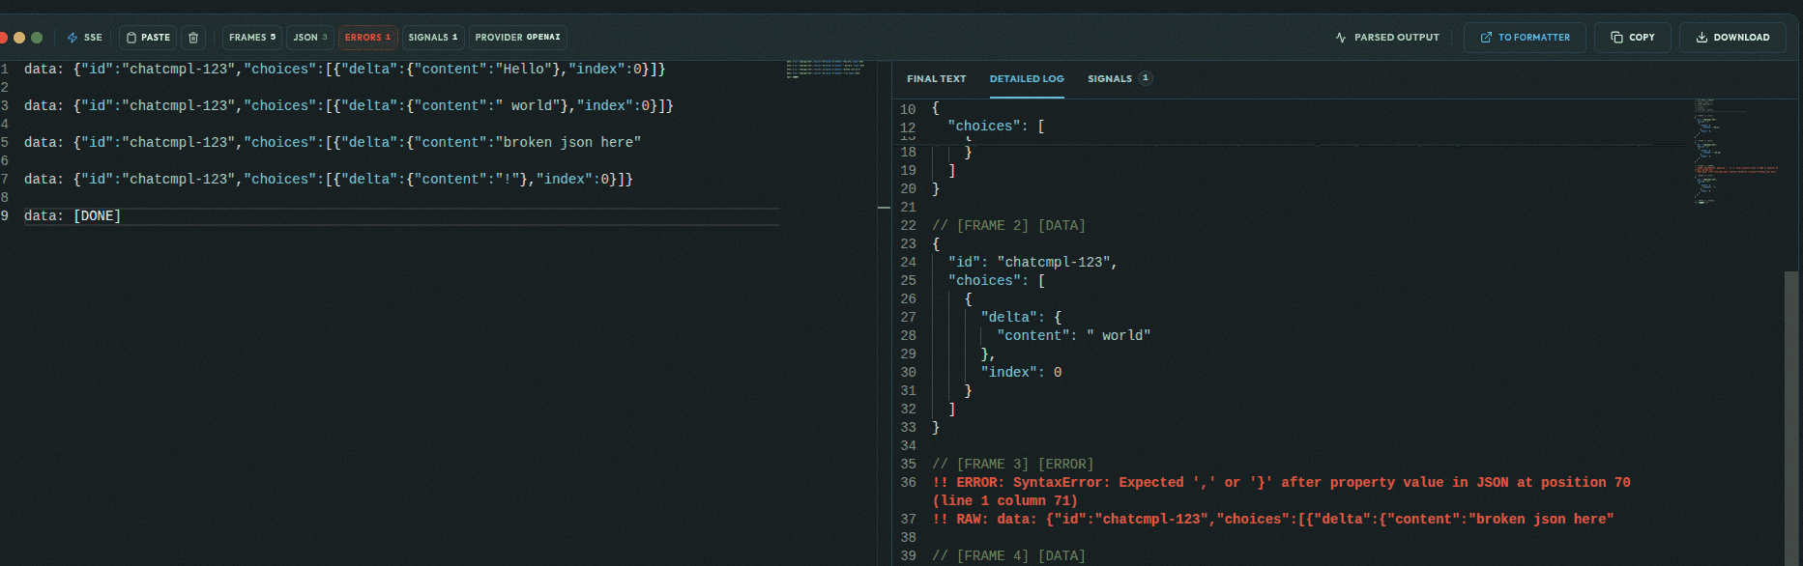The width and height of the screenshot is (1803, 566).
Task: Select the Detailed Log tab
Action: [1027, 79]
